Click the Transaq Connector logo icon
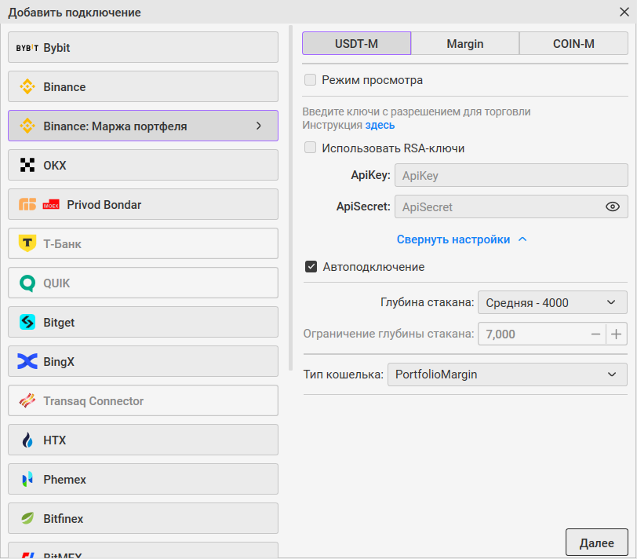The width and height of the screenshot is (637, 559). [27, 401]
